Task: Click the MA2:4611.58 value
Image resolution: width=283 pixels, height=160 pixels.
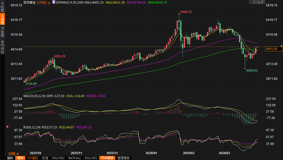Action: (115, 3)
